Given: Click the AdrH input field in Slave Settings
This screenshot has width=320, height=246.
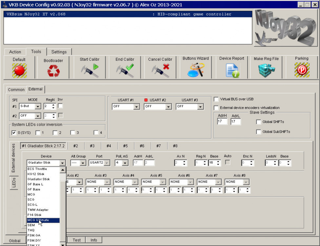Looking at the screenshot, I should pyautogui.click(x=222, y=122).
